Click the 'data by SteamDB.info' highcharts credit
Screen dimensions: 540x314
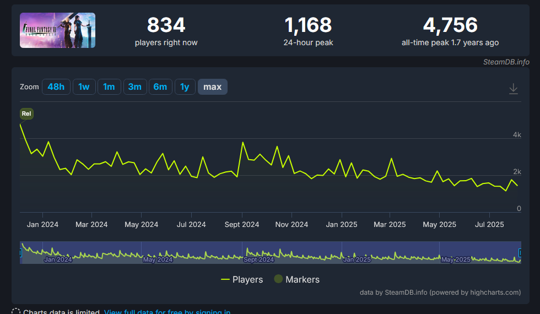tap(440, 293)
